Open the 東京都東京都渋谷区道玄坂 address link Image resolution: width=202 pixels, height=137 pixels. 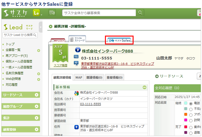117,65
